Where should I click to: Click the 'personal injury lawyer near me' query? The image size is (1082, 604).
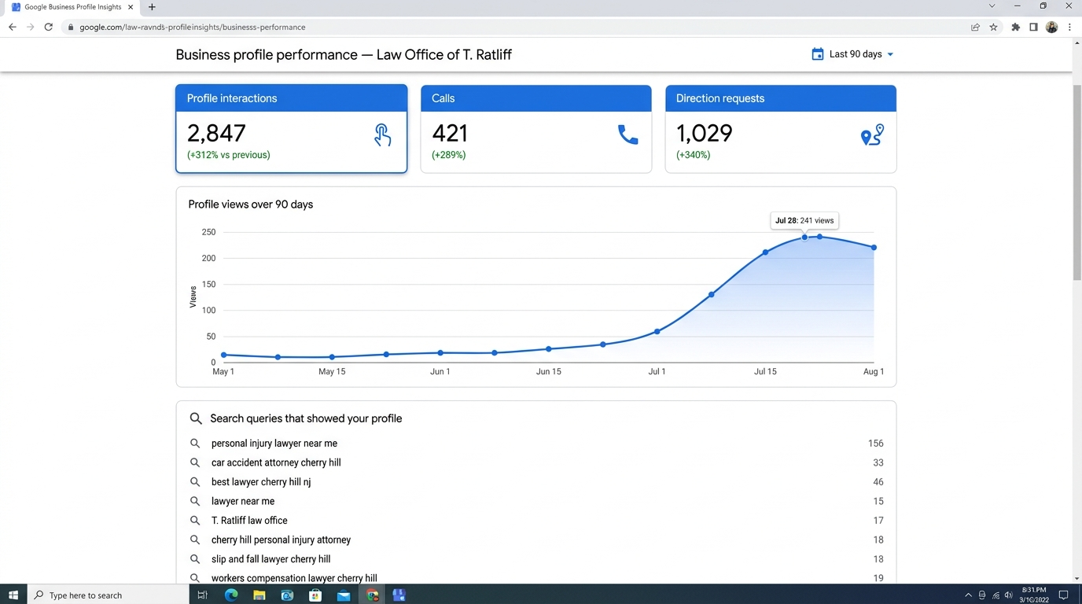[274, 444]
